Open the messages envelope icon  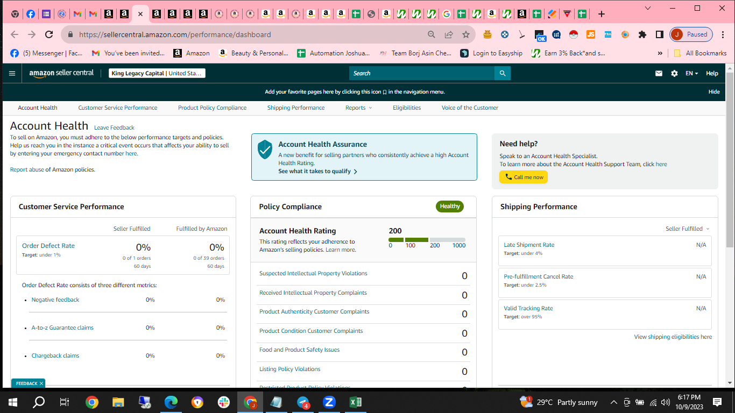tap(659, 73)
